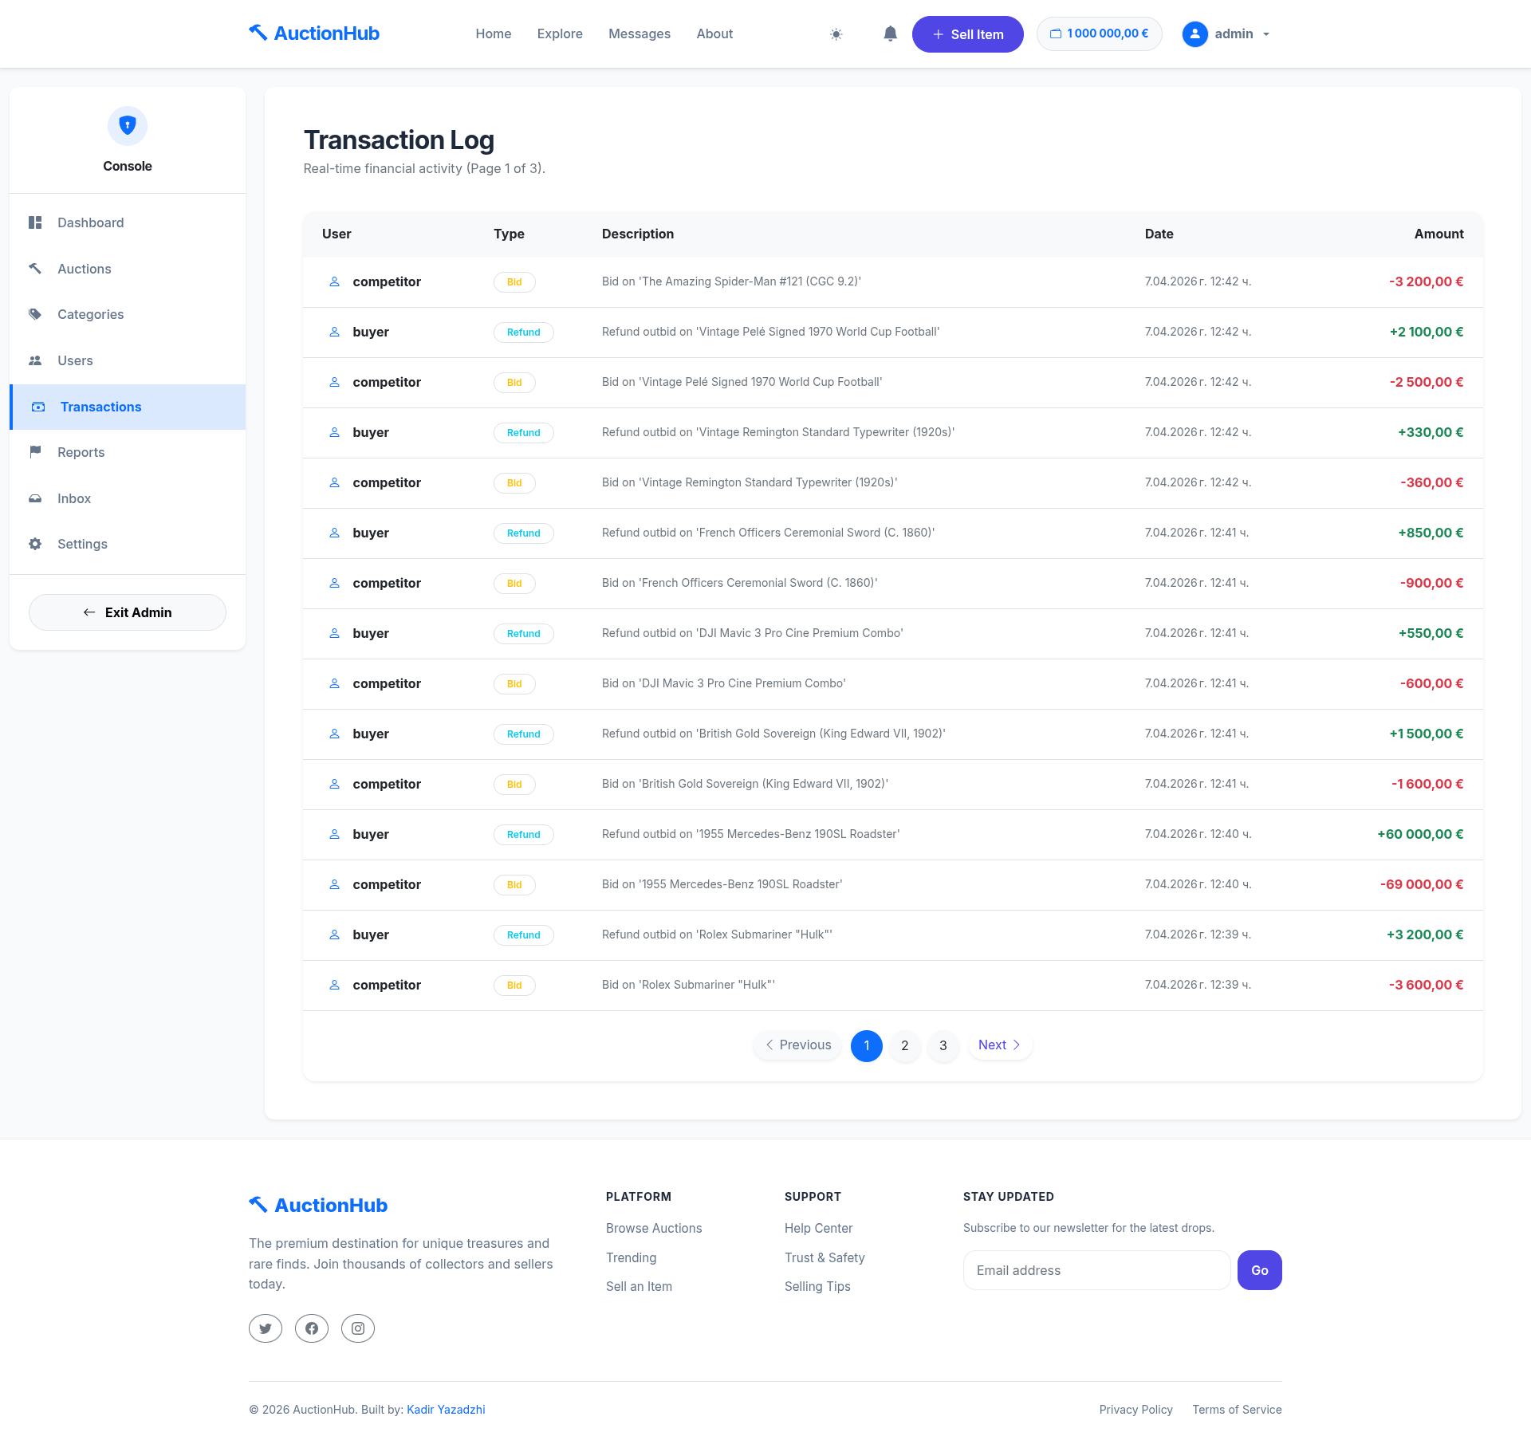The height and width of the screenshot is (1444, 1531).
Task: Click the admin user avatar icon
Action: [1194, 34]
